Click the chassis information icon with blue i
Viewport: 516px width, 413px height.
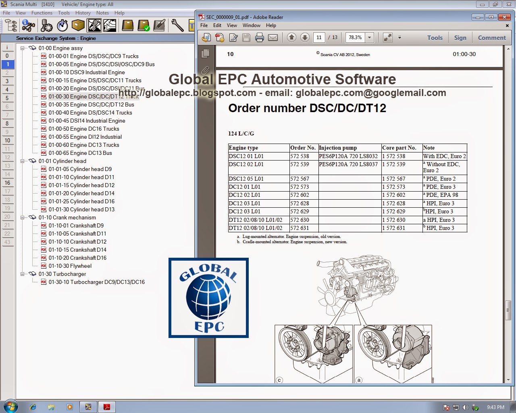tap(28, 25)
